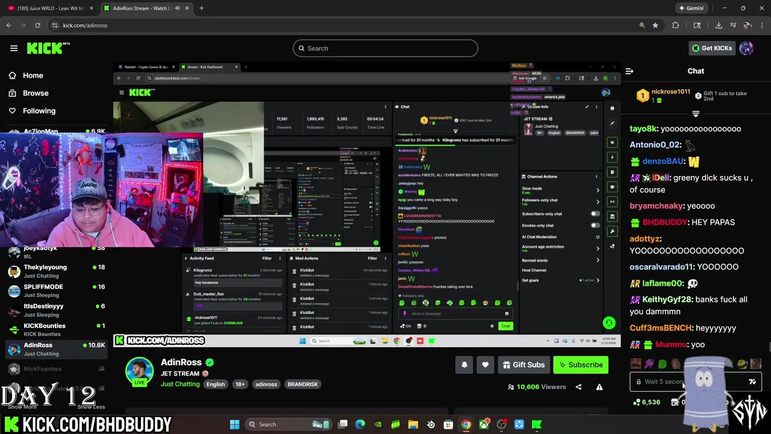The height and width of the screenshot is (434, 771).
Task: Open browser extensions puzzle icon
Action: 675,25
